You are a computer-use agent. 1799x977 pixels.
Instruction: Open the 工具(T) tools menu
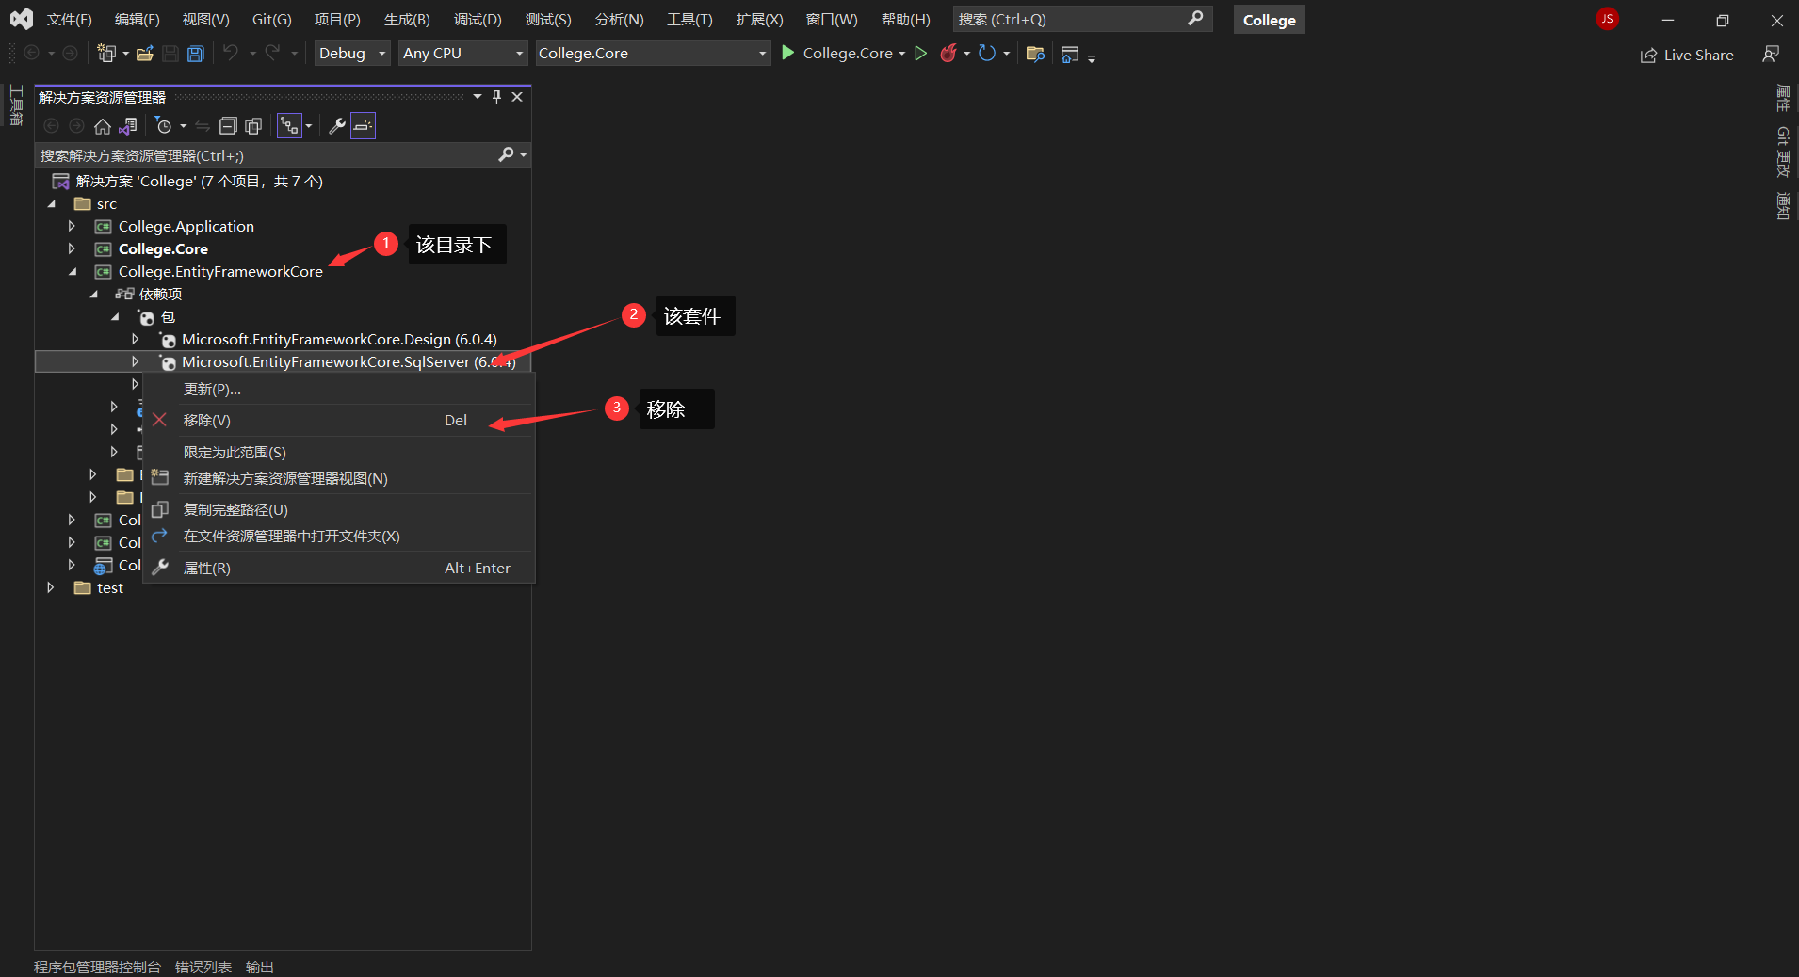click(689, 20)
